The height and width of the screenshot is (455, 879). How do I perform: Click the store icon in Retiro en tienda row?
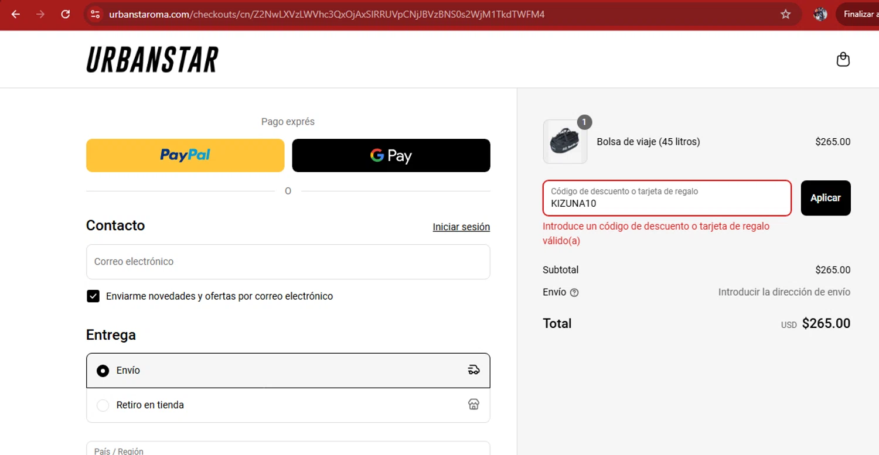[474, 404]
